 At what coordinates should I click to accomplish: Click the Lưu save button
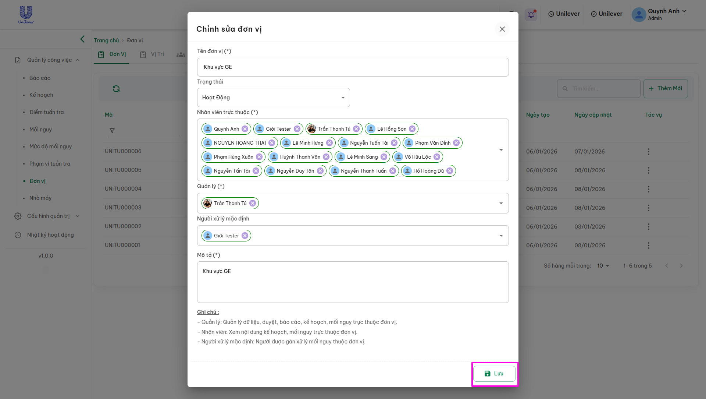(494, 374)
